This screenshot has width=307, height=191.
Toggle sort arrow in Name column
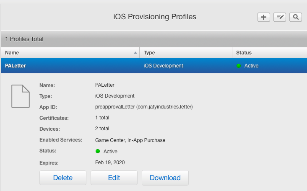(135, 53)
